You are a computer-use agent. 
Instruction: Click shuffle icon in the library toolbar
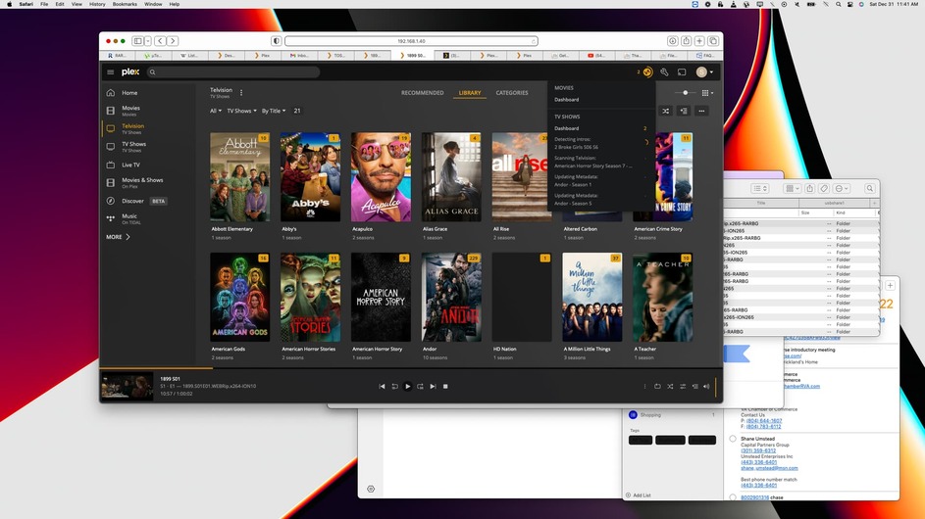click(665, 111)
